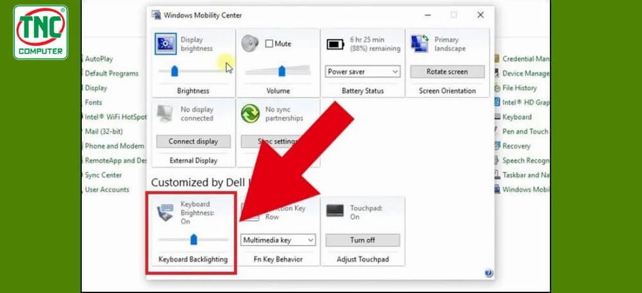Image resolution: width=642 pixels, height=293 pixels.
Task: Click the Touchpad icon
Action: coord(335,210)
